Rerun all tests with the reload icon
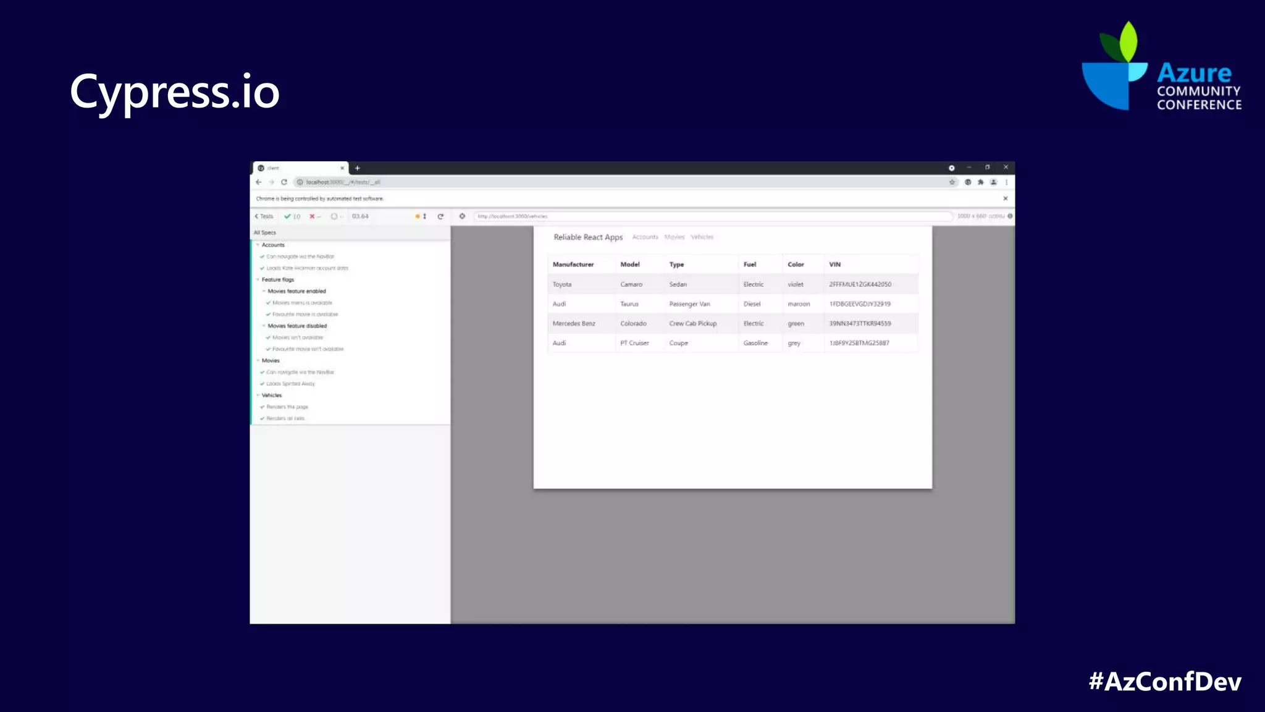 coord(440,216)
